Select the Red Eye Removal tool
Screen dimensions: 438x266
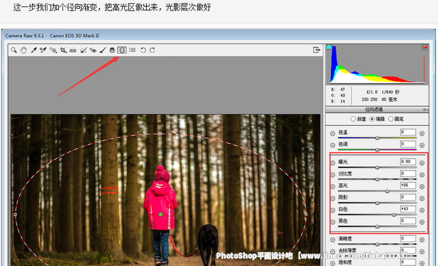click(93, 50)
